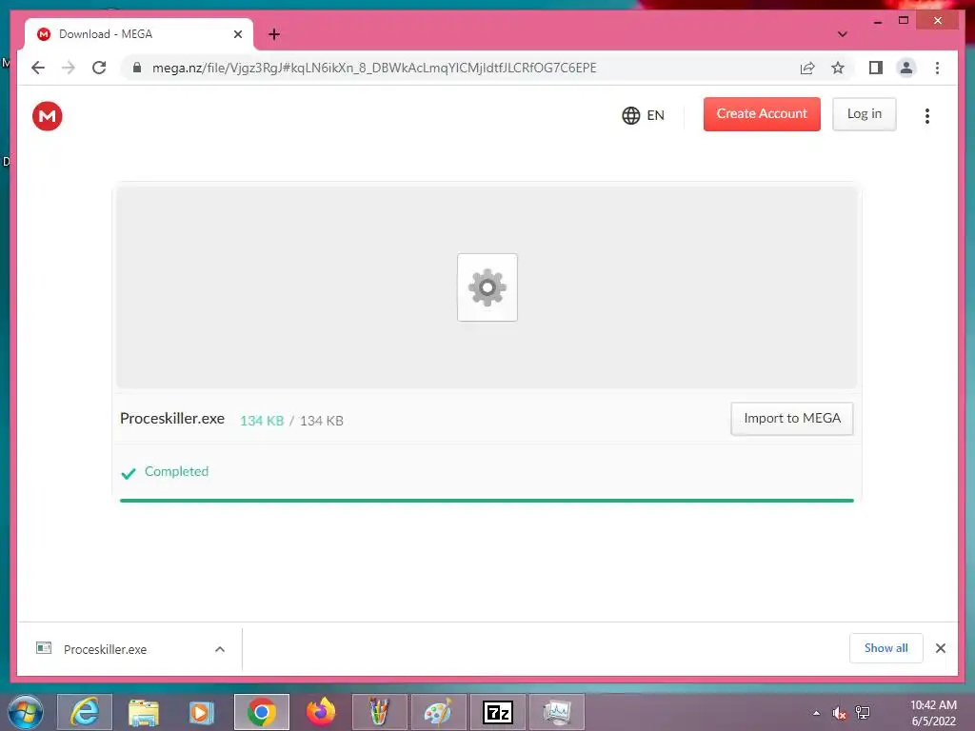The height and width of the screenshot is (731, 975).
Task: Launch Internet Explorer from the taskbar
Action: (85, 712)
